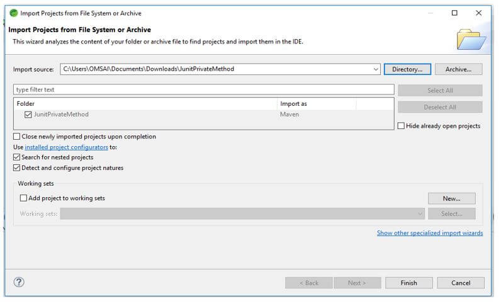
Task: Click the Next button
Action: [x=357, y=283]
